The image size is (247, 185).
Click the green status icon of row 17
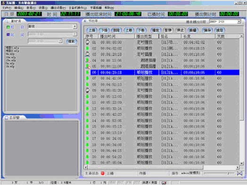(87, 138)
